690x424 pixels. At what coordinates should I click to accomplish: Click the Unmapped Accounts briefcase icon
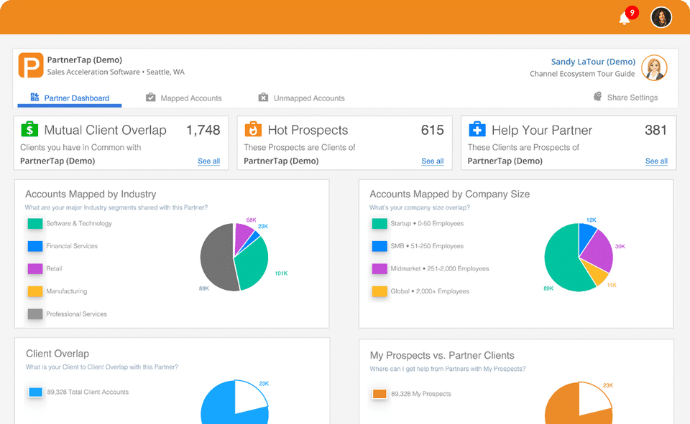263,97
